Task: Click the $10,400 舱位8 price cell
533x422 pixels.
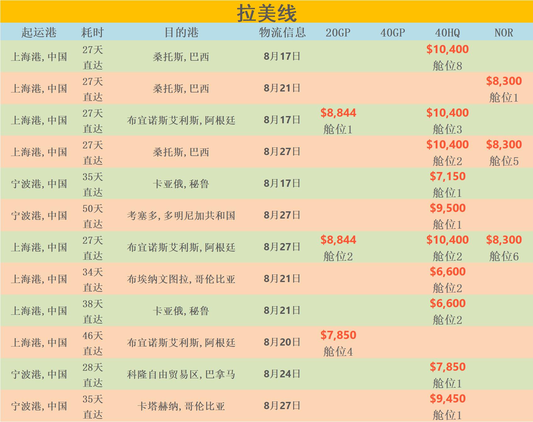Action: (448, 57)
